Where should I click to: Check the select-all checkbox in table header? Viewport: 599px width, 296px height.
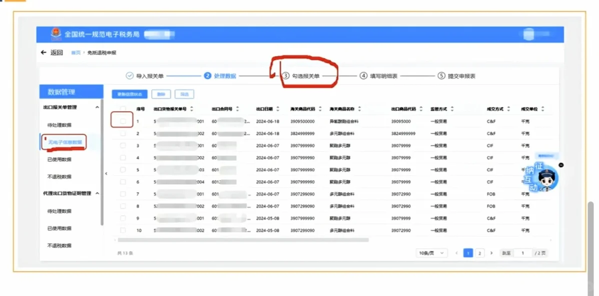[122, 108]
